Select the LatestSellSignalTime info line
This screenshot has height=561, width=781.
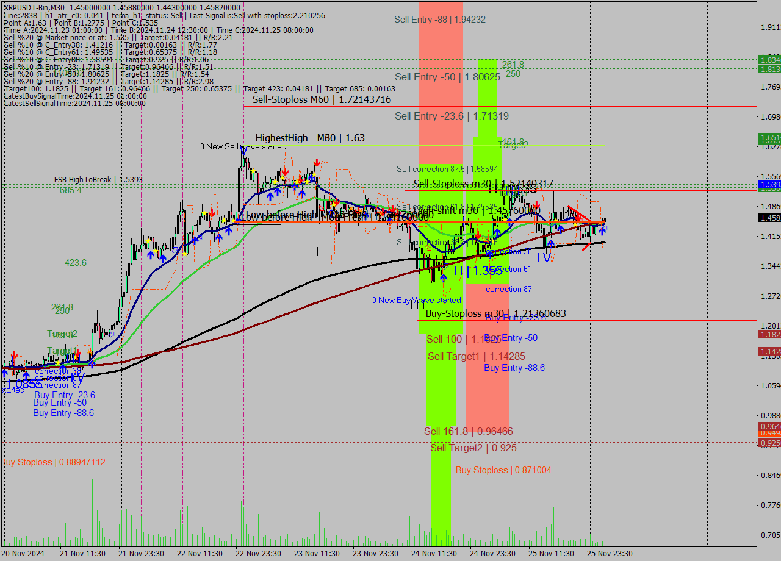pos(74,104)
